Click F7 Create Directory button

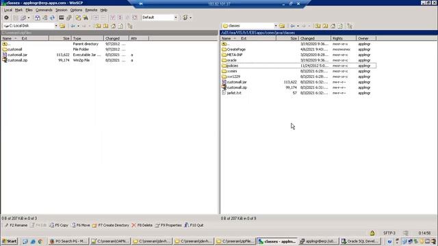coord(111,225)
